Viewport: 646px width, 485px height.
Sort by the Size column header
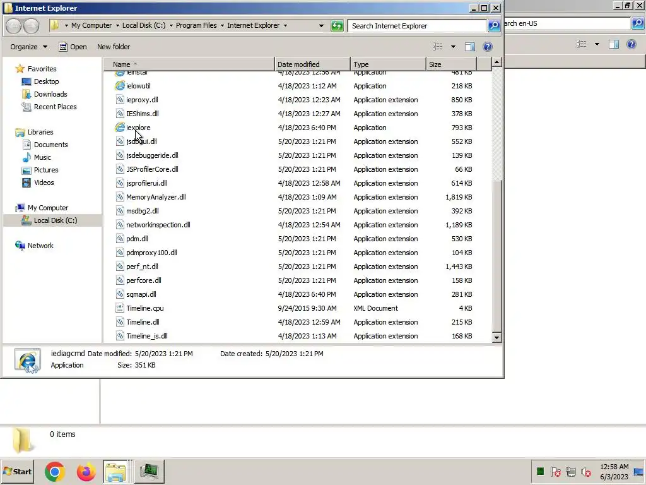click(452, 64)
